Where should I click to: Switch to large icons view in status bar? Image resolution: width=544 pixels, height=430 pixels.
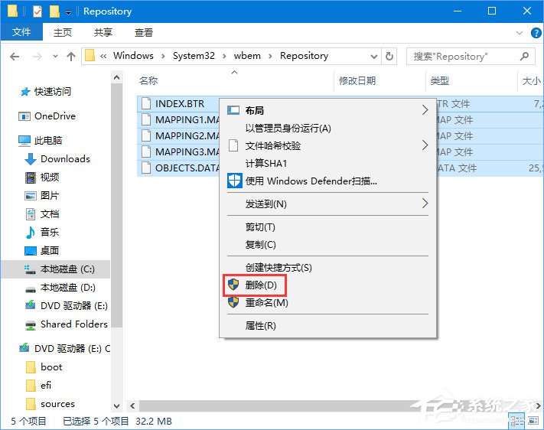(x=533, y=419)
